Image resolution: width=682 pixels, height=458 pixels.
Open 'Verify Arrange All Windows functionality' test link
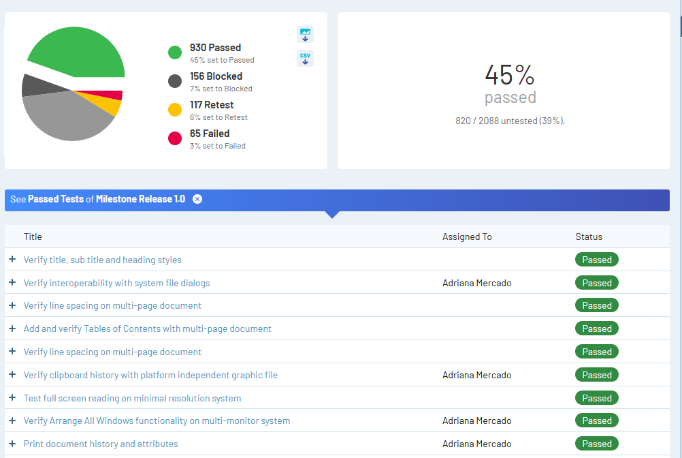tap(157, 421)
